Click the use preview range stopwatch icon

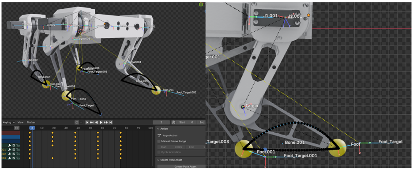click(x=173, y=122)
